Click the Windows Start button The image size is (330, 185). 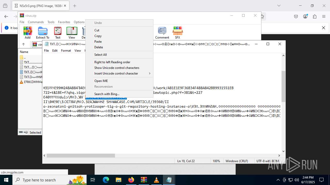pyautogui.click(x=6, y=180)
